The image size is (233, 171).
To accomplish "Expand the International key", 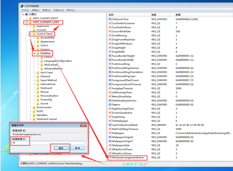I will point(34,84).
